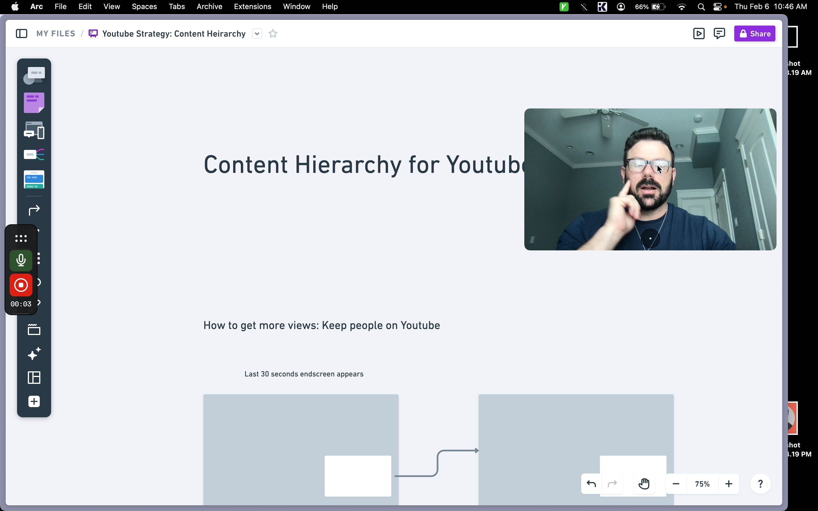Open the board title dropdown arrow
The width and height of the screenshot is (818, 511).
tap(257, 33)
